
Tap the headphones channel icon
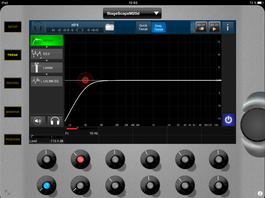tap(38, 27)
